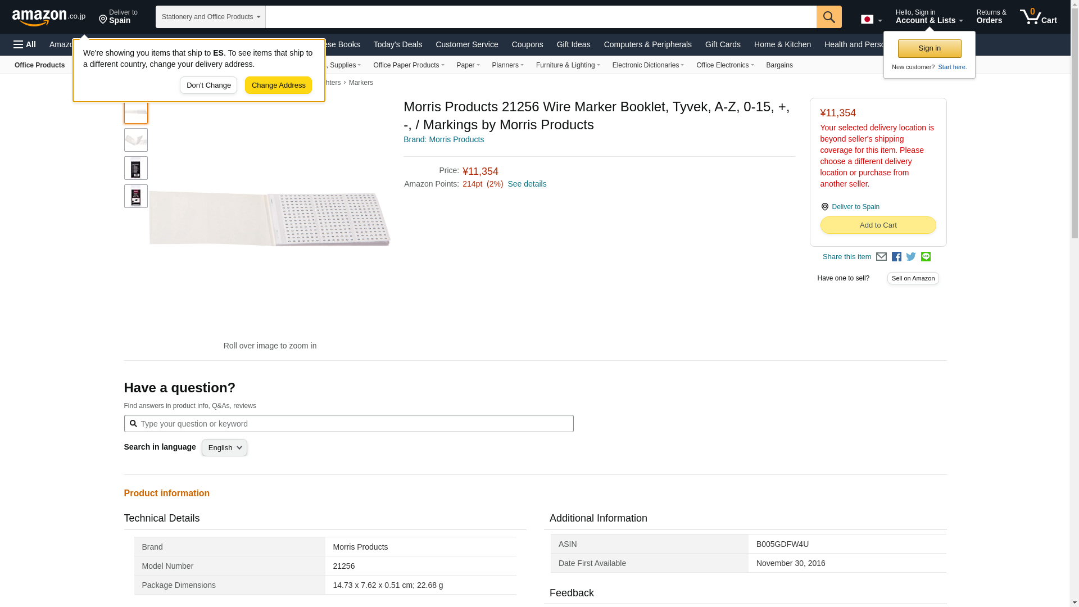Click the question keyword input field
The image size is (1079, 607).
click(x=354, y=424)
